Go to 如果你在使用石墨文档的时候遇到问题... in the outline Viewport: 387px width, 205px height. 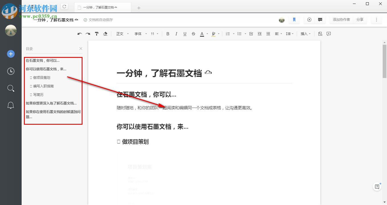tap(53, 114)
